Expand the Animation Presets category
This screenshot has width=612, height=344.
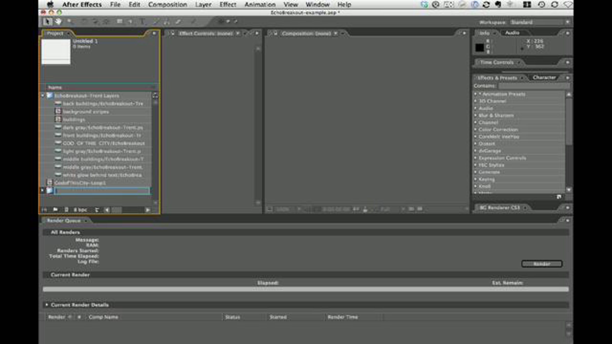476,94
